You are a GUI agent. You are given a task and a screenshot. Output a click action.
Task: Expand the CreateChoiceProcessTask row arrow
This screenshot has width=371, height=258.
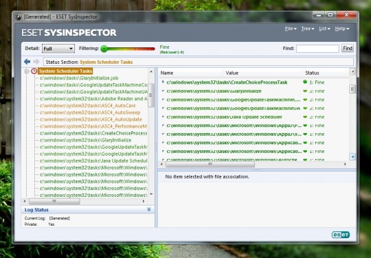pyautogui.click(x=163, y=82)
